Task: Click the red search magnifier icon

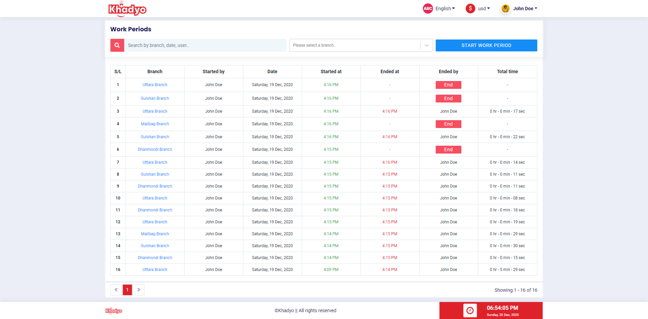Action: pos(117,45)
